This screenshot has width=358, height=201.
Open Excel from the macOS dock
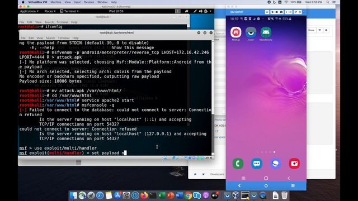click(x=162, y=195)
